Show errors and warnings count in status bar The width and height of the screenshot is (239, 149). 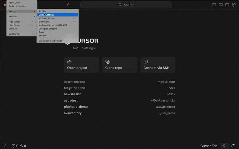click(x=19, y=146)
